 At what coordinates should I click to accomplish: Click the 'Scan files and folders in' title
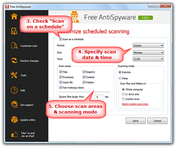point(133,83)
